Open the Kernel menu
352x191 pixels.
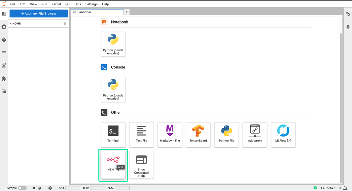(56, 4)
